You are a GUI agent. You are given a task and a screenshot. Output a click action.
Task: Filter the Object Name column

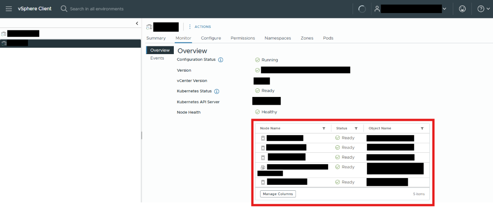tap(422, 128)
